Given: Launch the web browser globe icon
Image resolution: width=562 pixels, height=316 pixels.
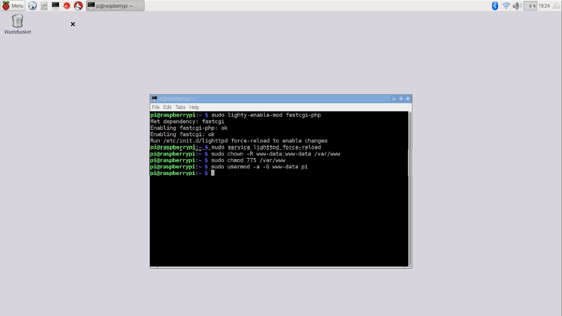Looking at the screenshot, I should tap(32, 6).
